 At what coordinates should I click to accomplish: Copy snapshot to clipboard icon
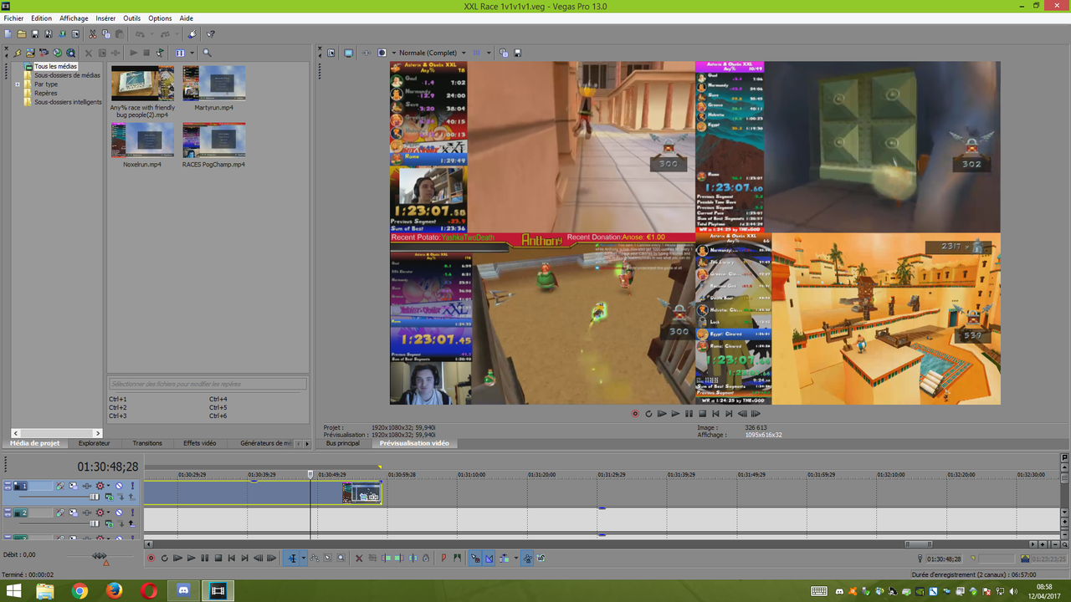tap(504, 53)
